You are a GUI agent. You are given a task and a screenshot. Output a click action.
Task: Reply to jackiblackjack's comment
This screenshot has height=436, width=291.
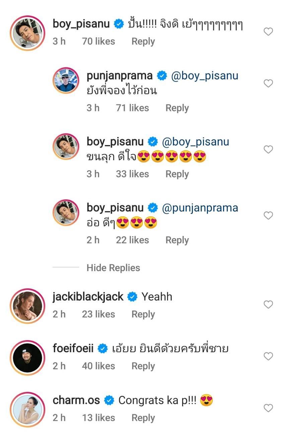tap(143, 314)
